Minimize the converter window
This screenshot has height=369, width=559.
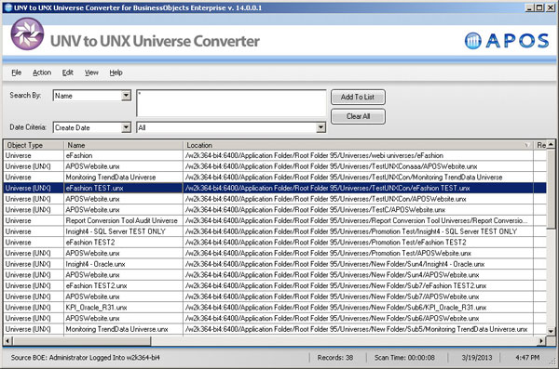click(x=530, y=7)
